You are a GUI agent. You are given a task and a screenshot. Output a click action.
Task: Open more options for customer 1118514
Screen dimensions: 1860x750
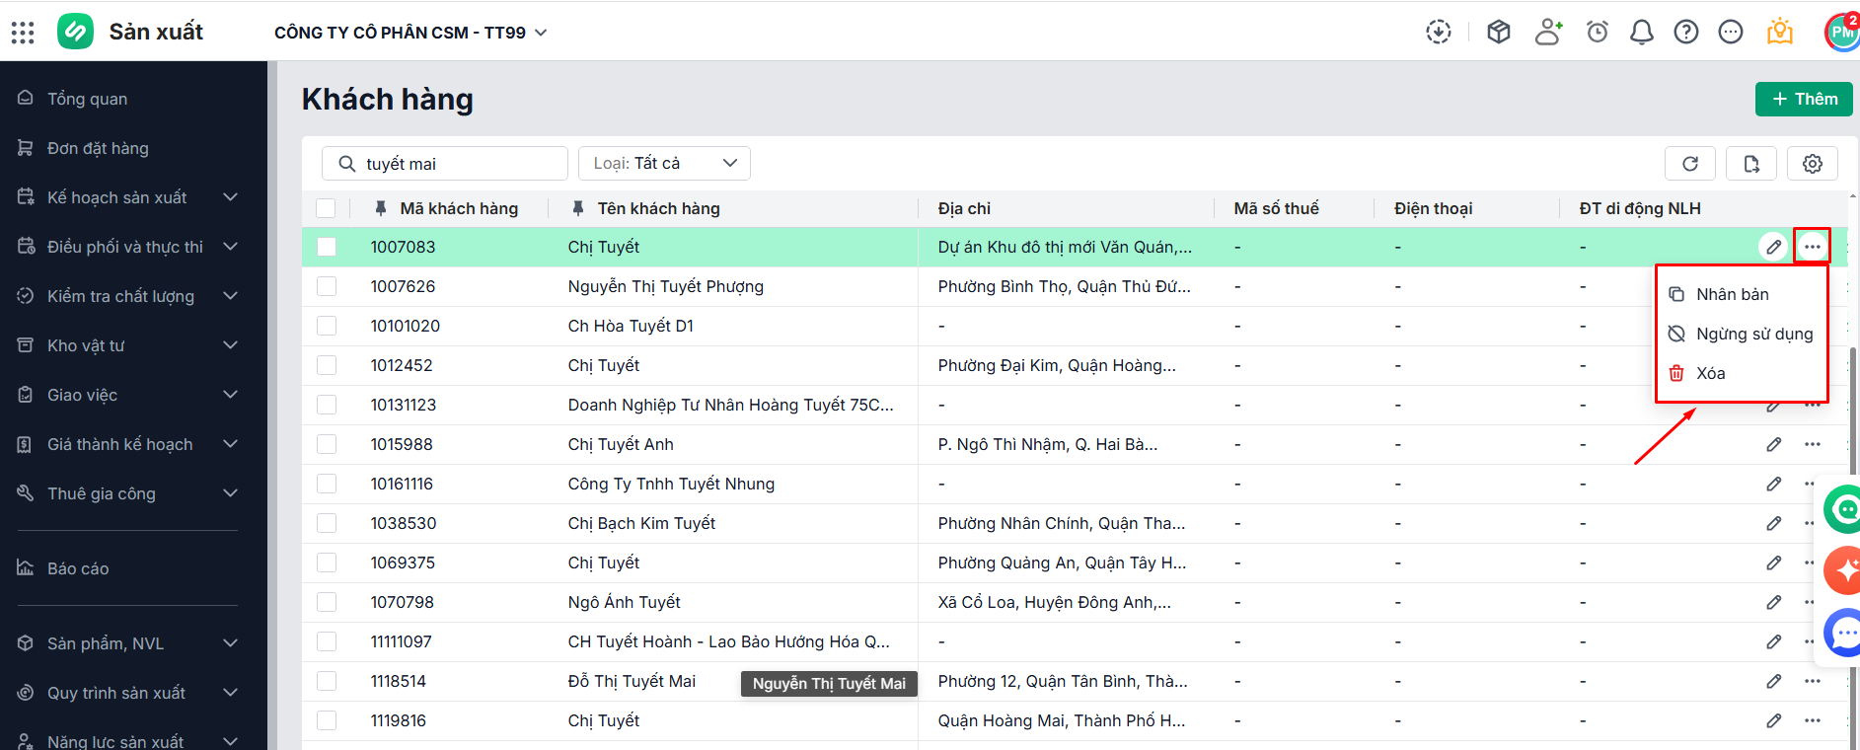coord(1812,681)
